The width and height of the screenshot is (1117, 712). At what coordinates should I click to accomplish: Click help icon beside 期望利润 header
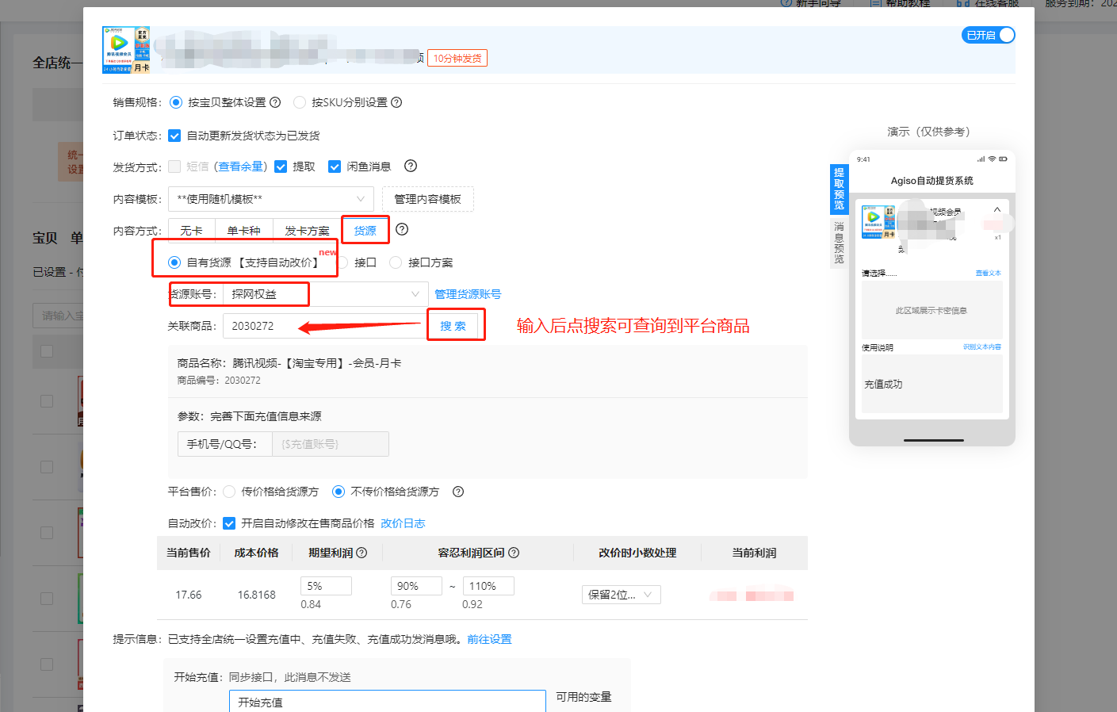pyautogui.click(x=361, y=553)
